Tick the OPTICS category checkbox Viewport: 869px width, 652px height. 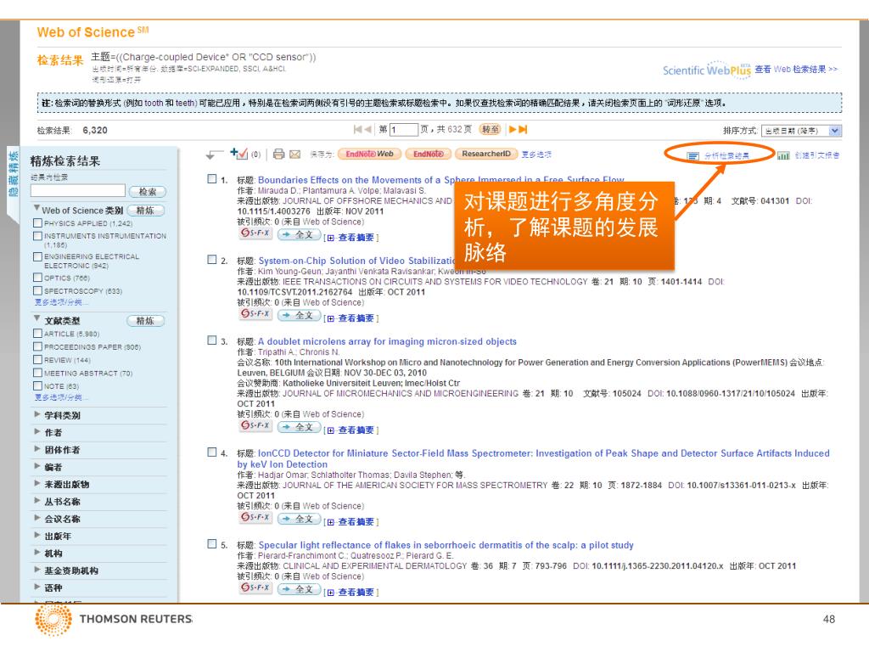[37, 278]
